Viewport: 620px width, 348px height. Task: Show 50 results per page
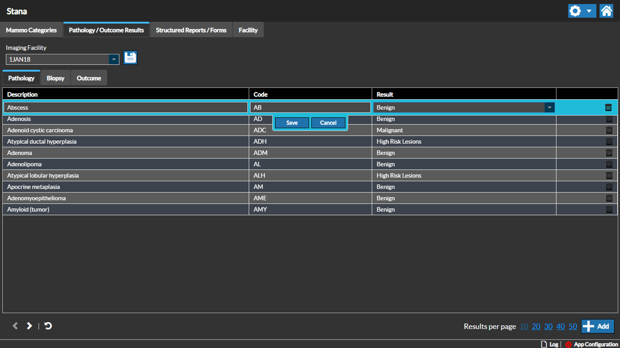573,326
